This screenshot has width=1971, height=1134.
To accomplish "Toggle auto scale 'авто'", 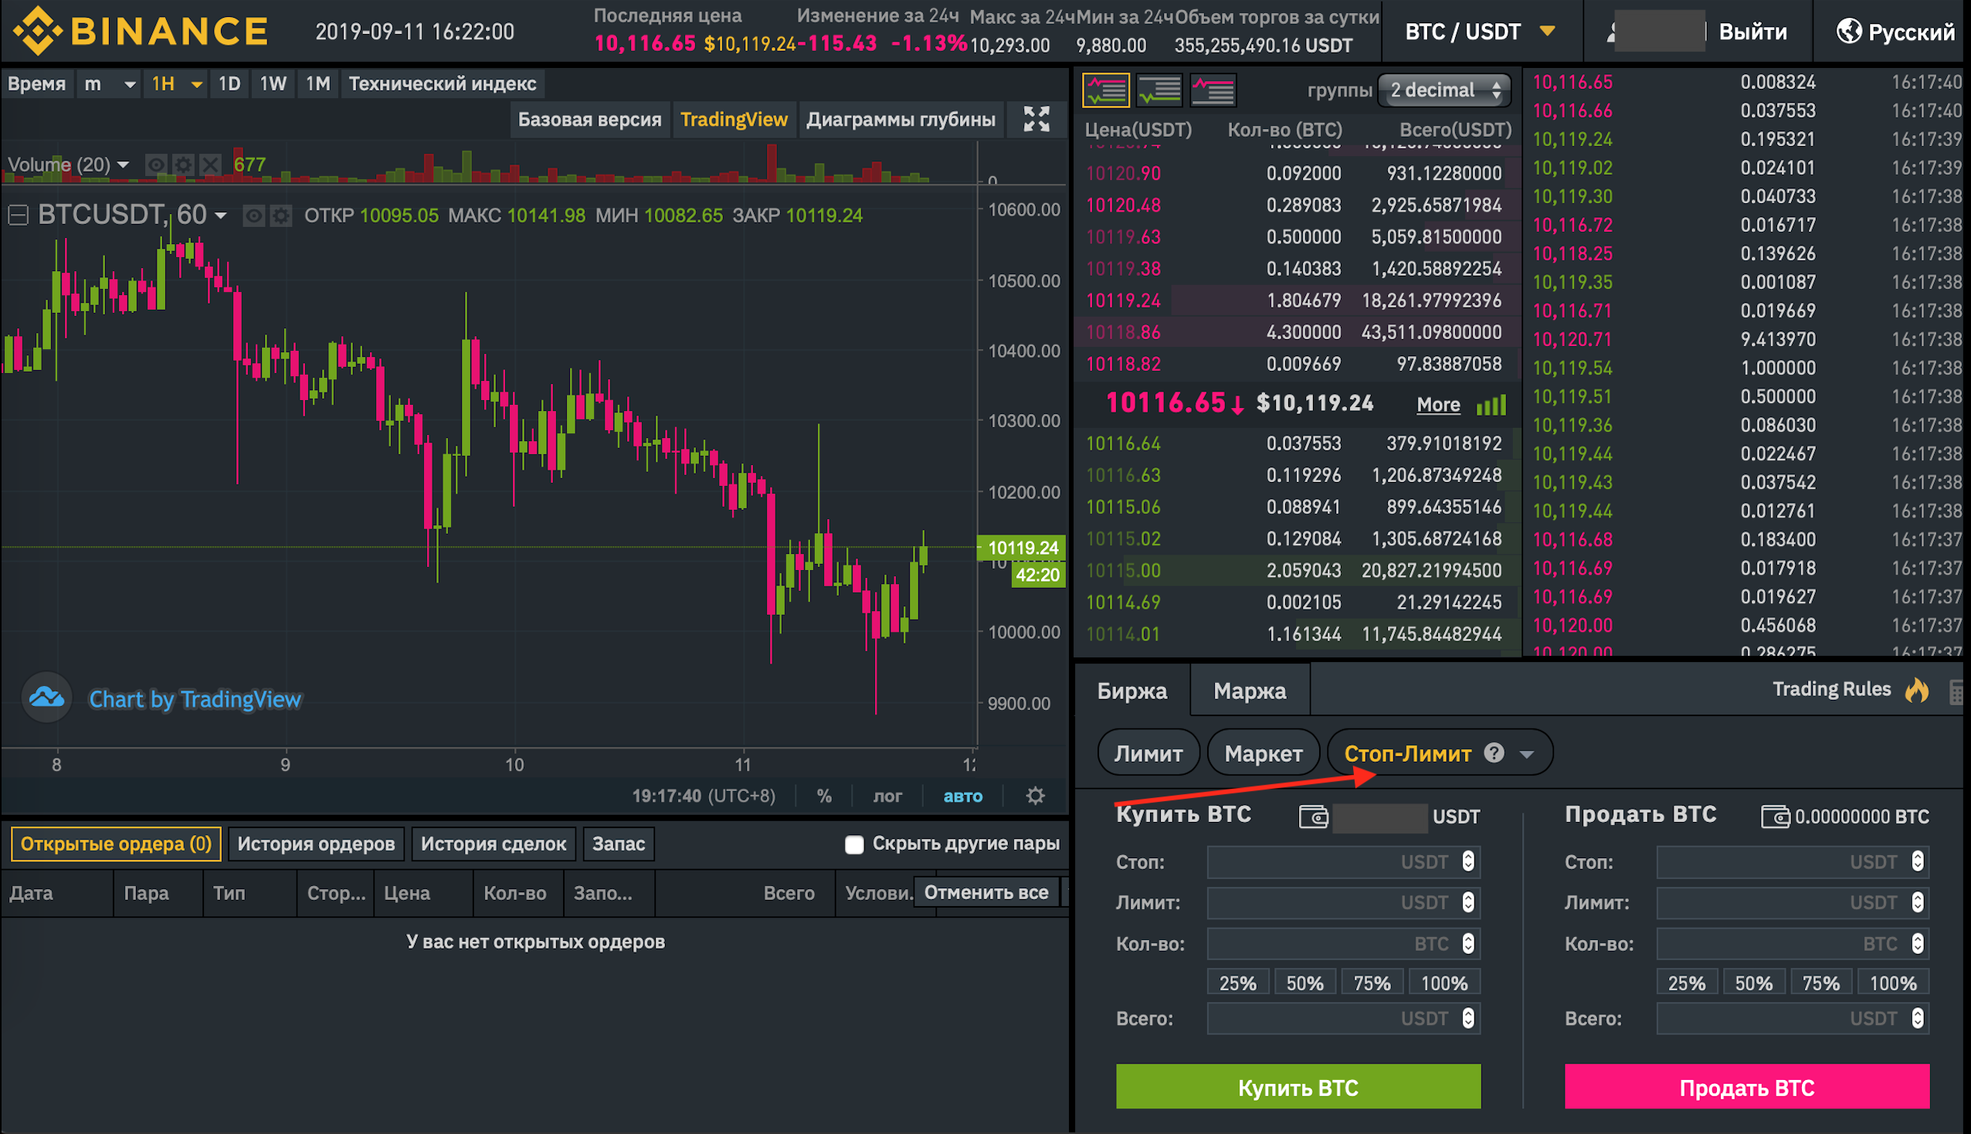I will click(962, 795).
